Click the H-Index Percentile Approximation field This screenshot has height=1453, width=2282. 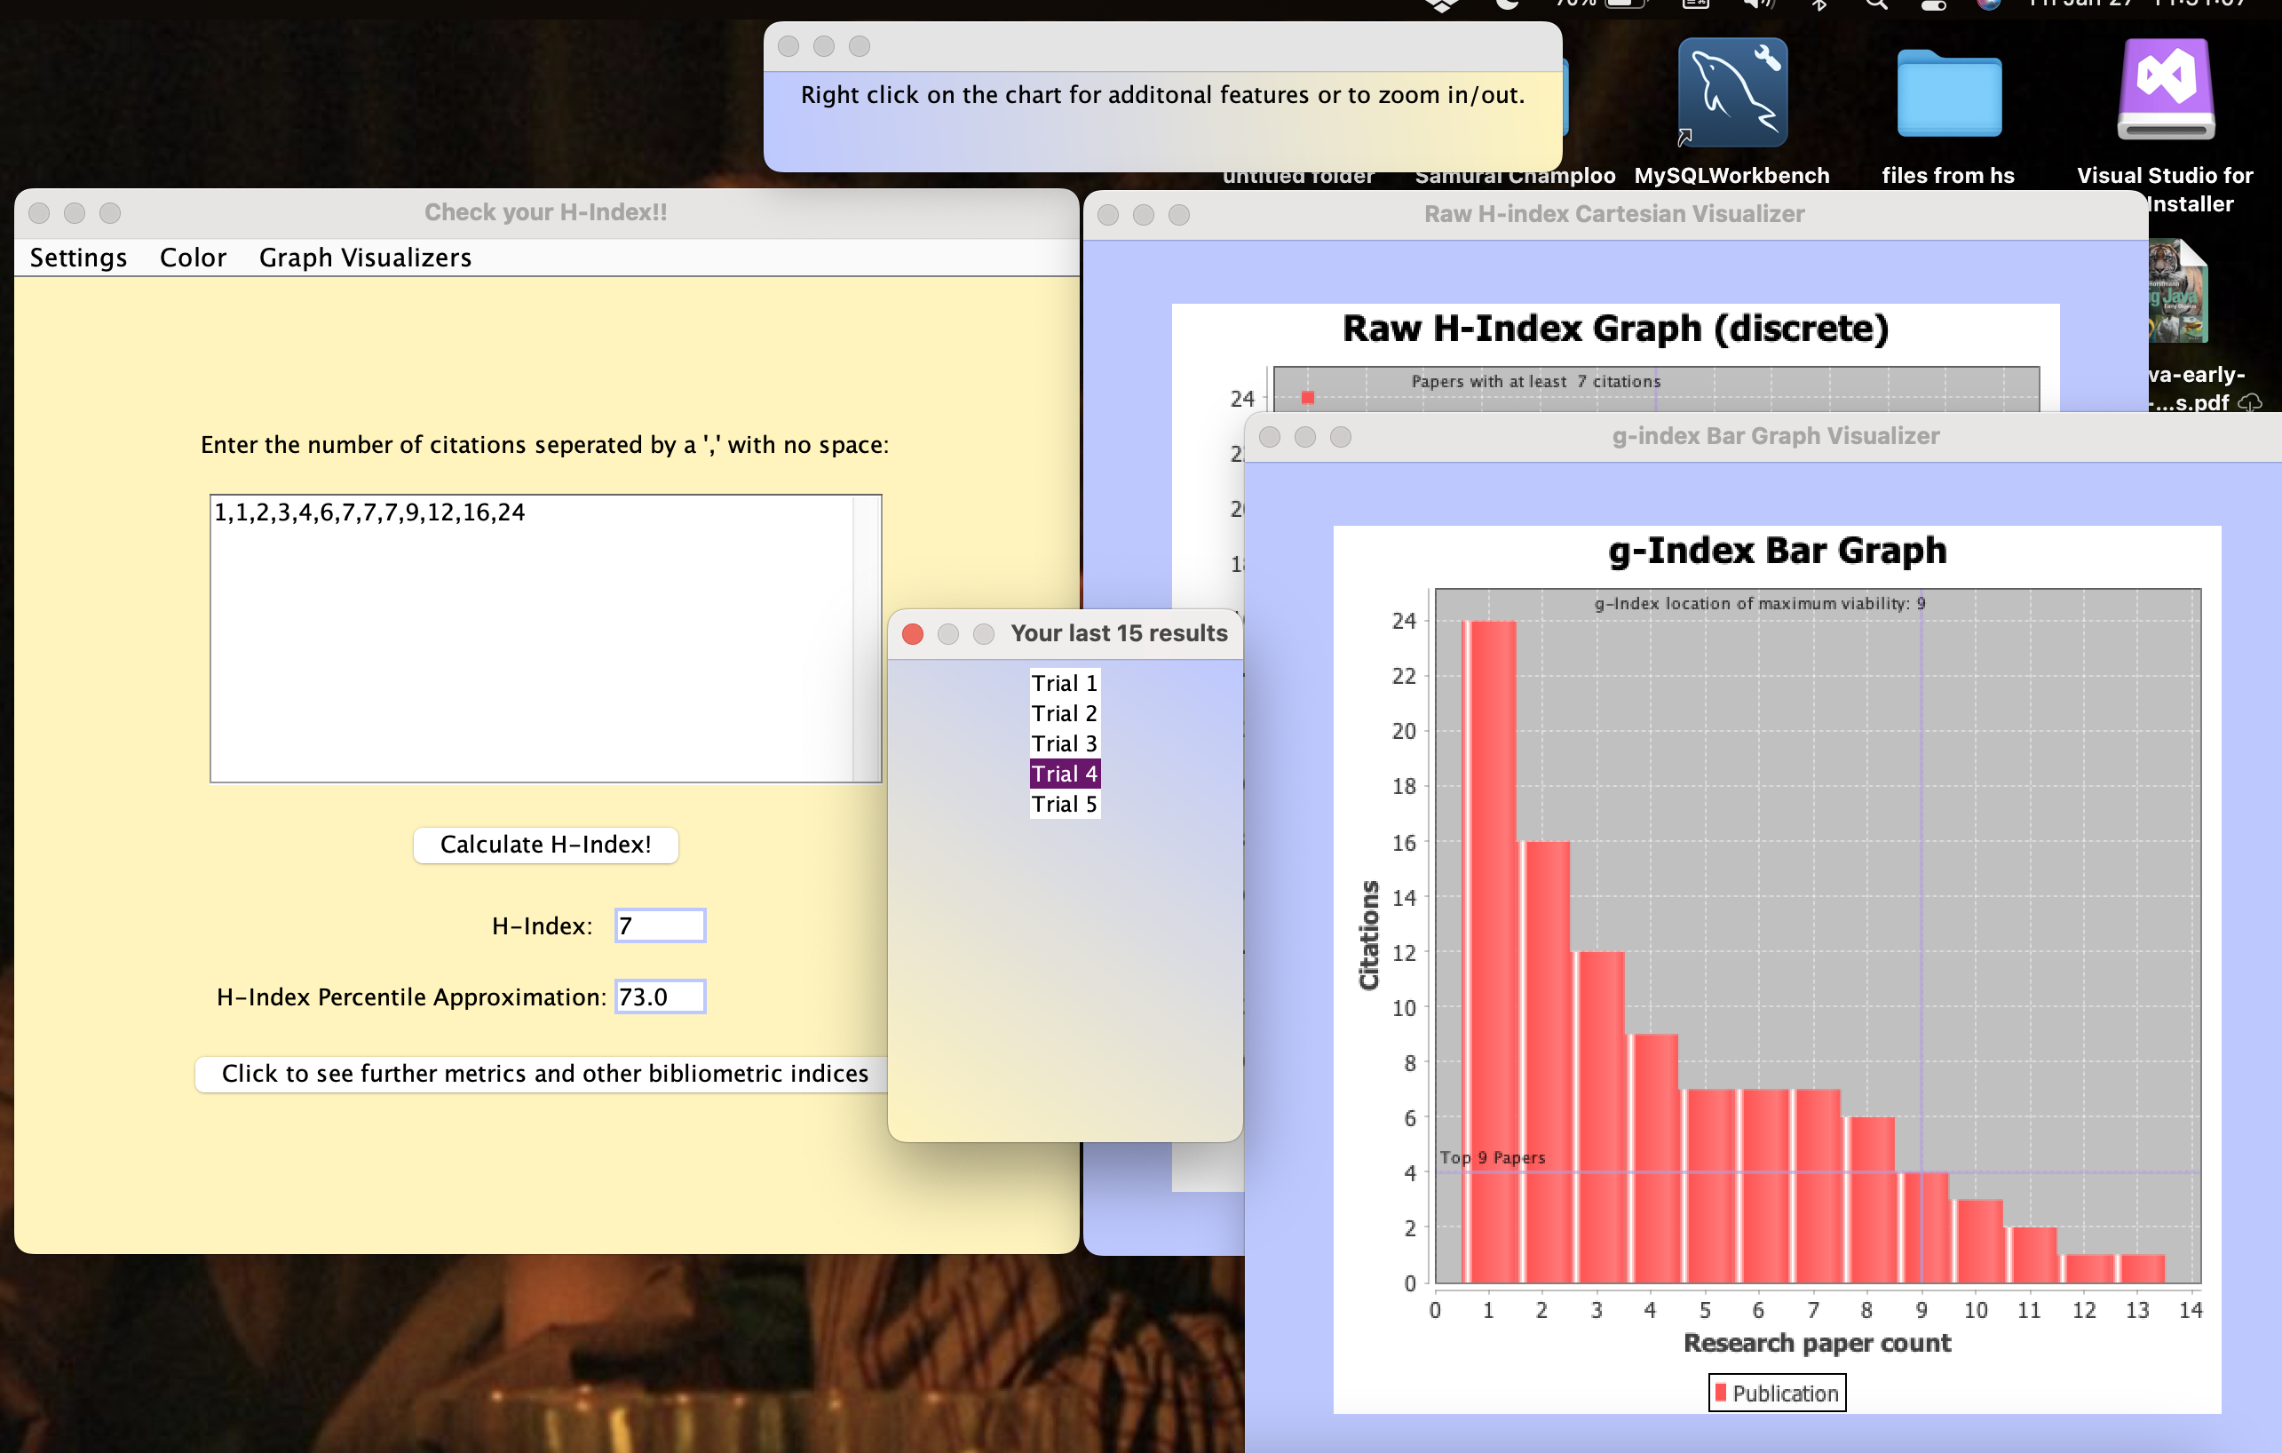(660, 996)
